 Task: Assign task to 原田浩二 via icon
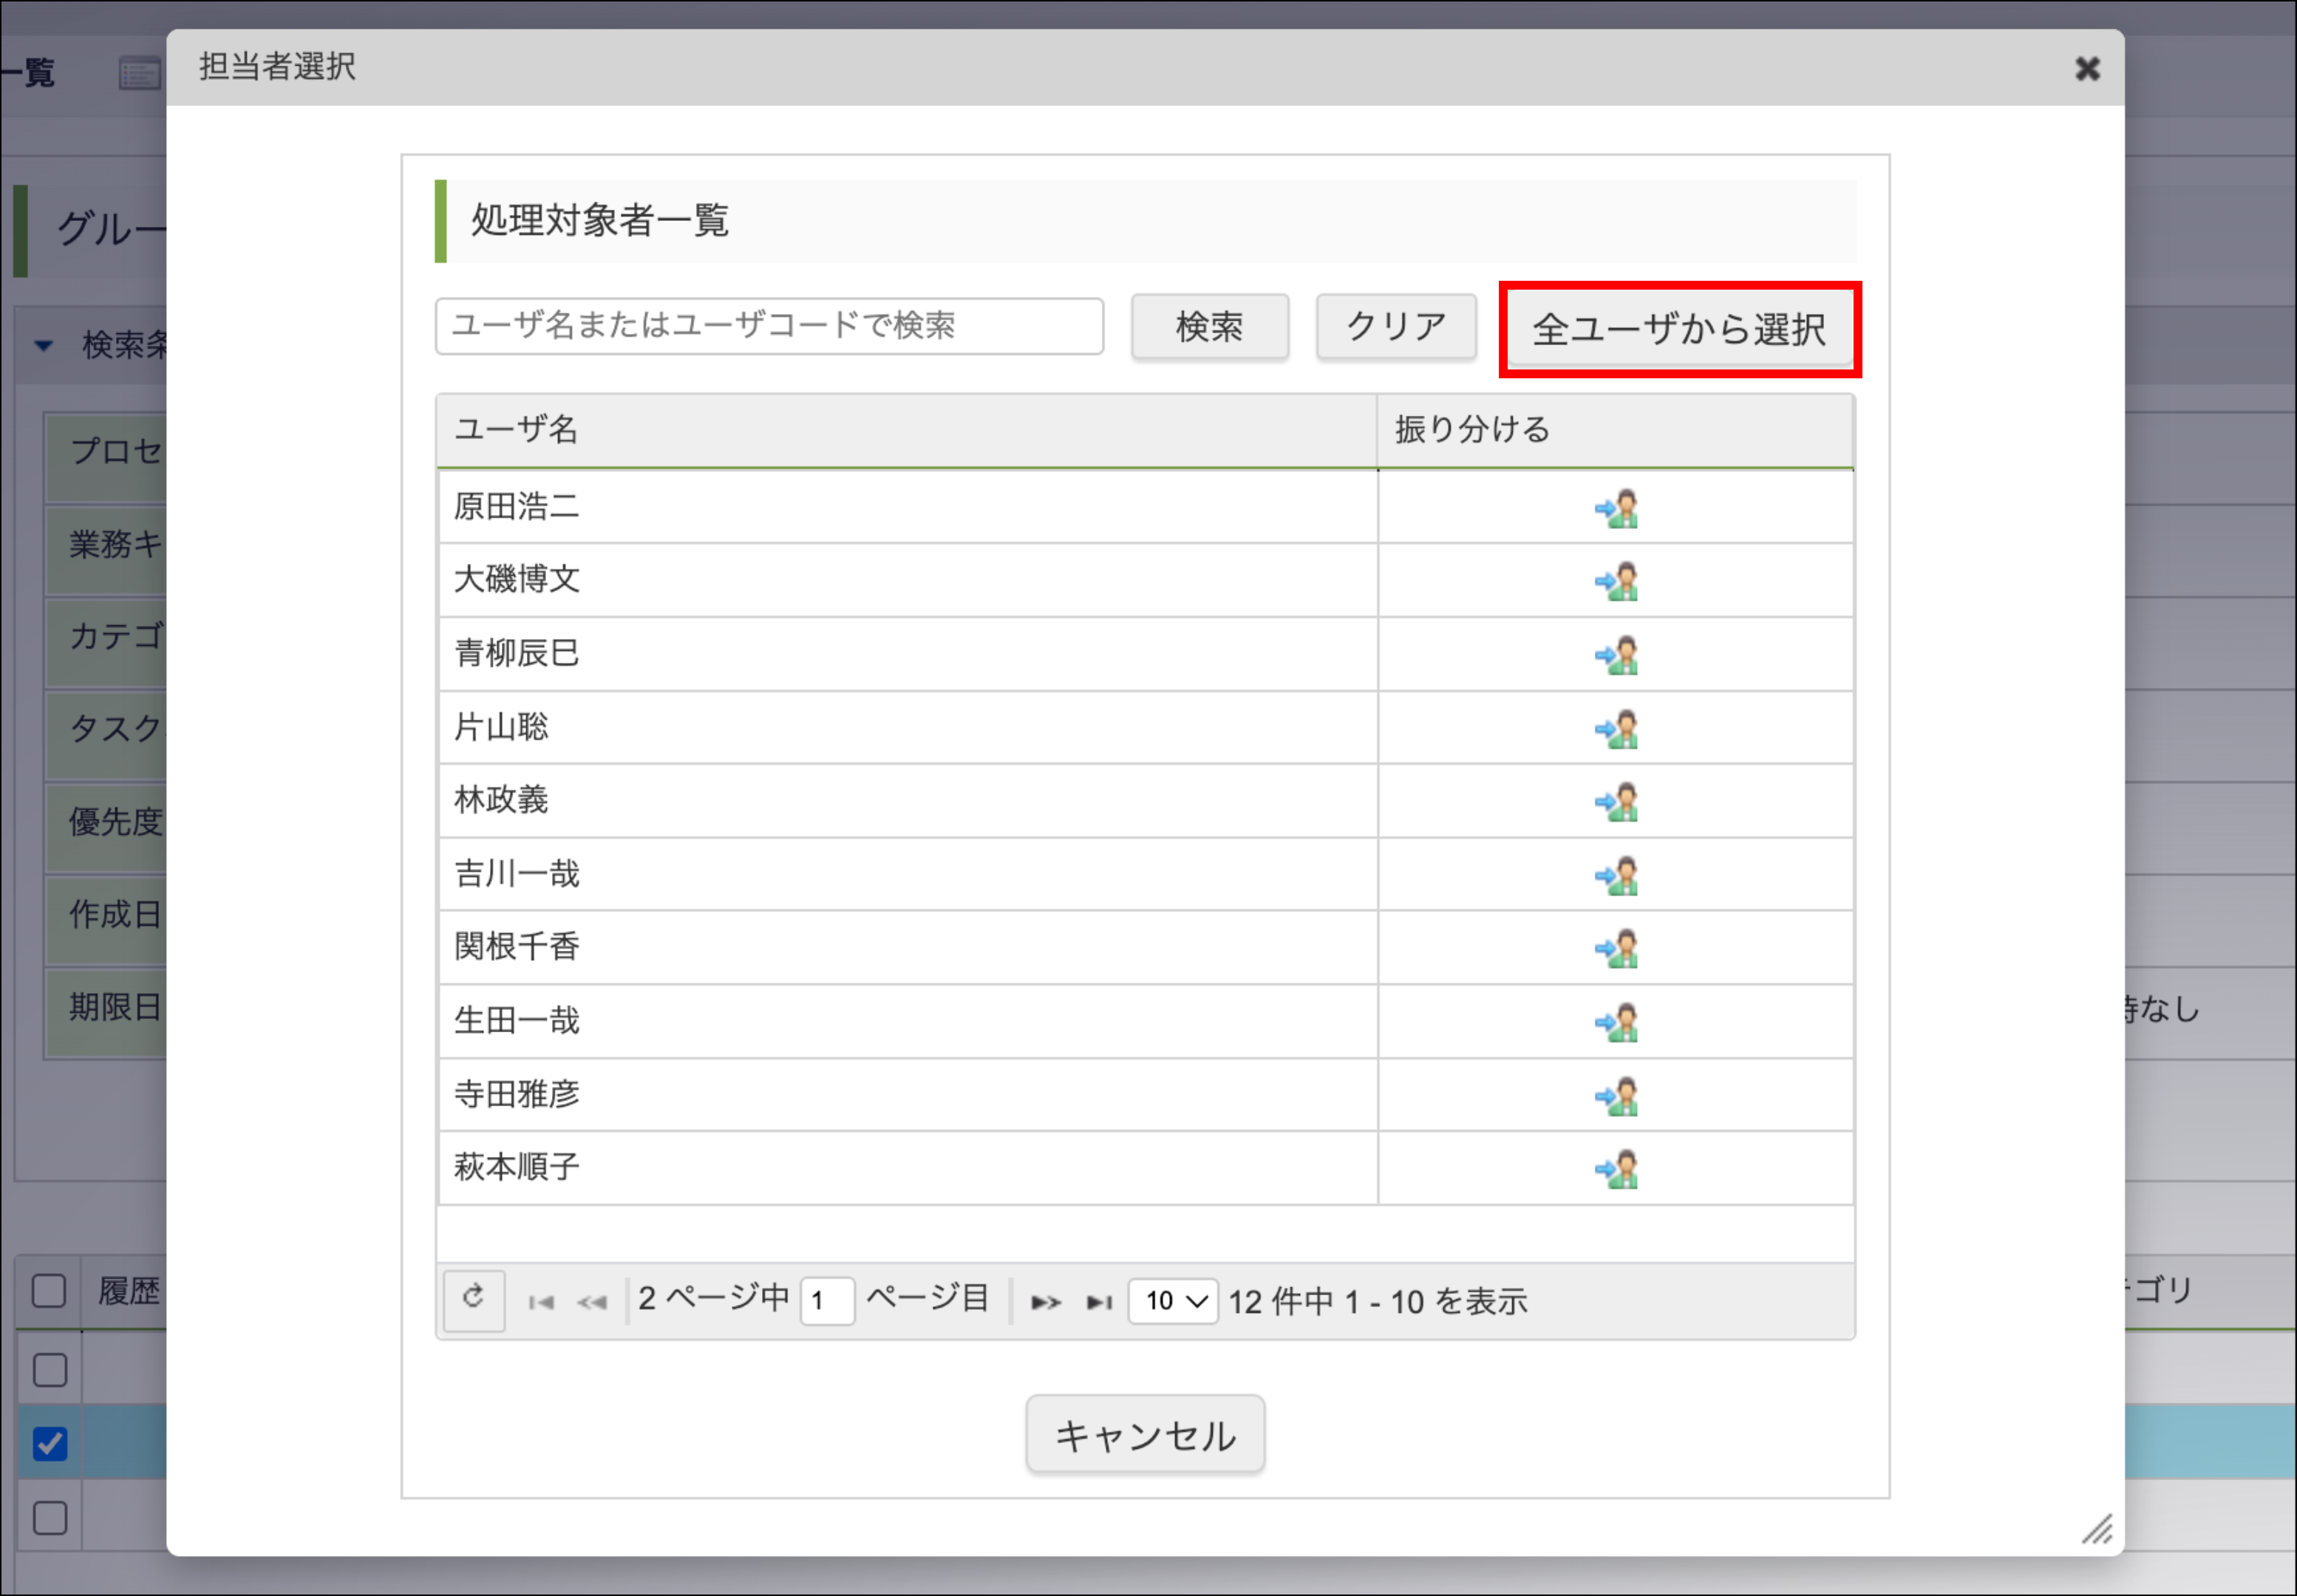coord(1616,509)
